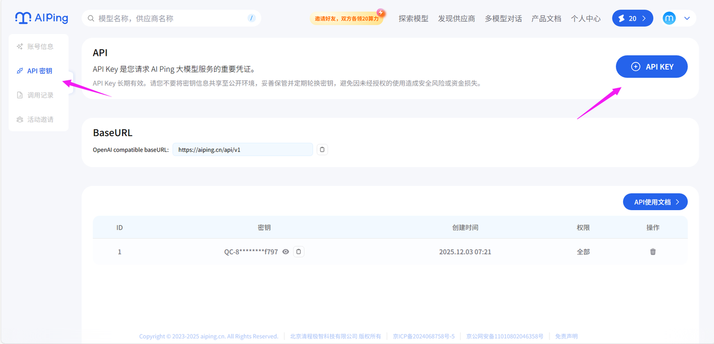The height and width of the screenshot is (344, 714).
Task: Click the search magnifier icon
Action: click(x=90, y=18)
